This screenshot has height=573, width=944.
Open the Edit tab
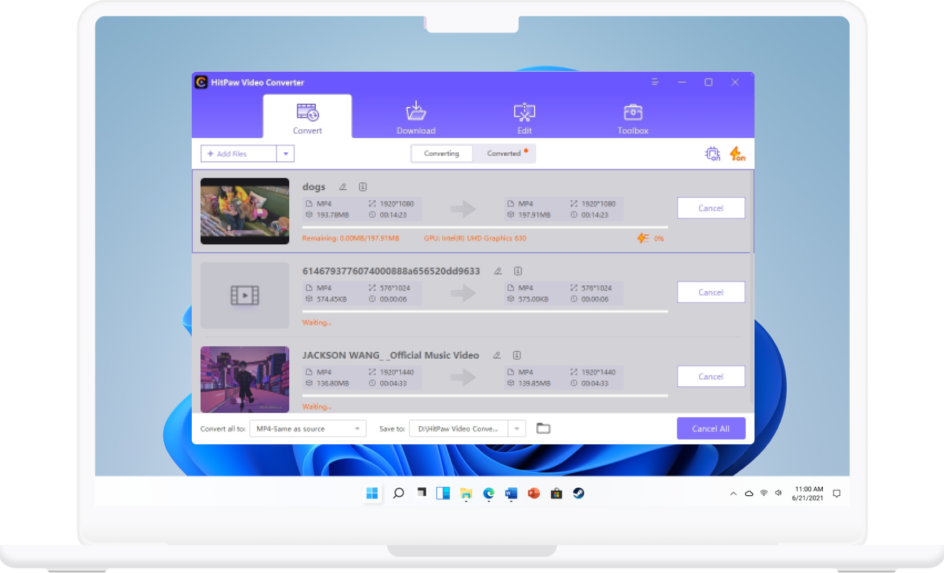[x=524, y=118]
